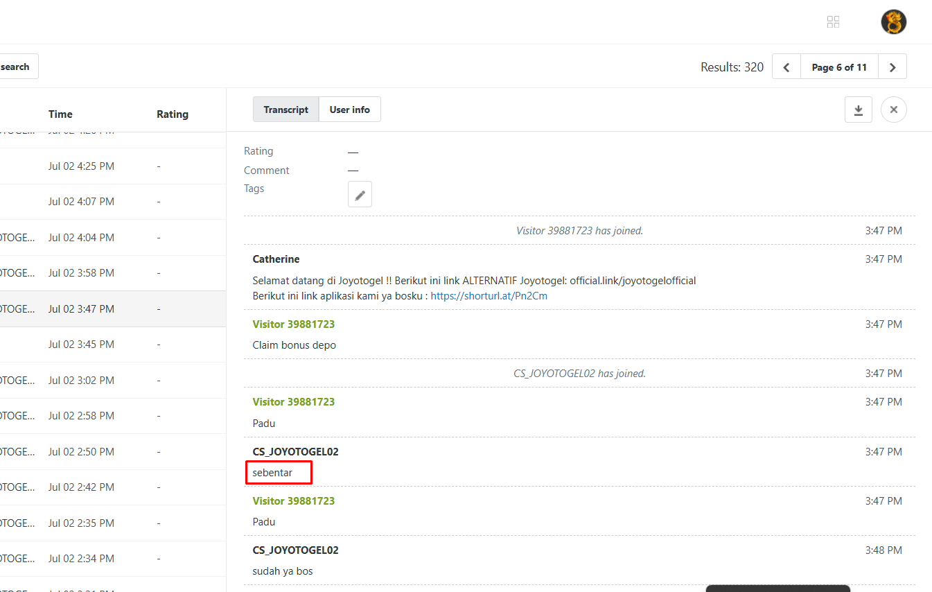932x592 pixels.
Task: Open the Jul 02 3:45 PM chat row
Action: pos(113,345)
